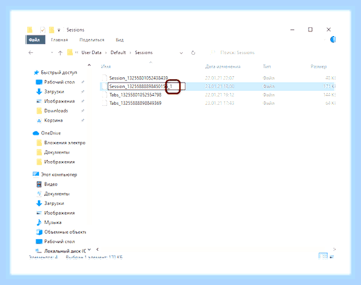Click the User Data breadcrumb

pyautogui.click(x=91, y=52)
